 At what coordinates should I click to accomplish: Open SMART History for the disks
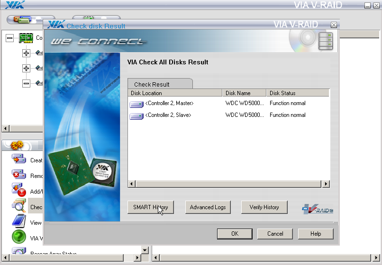[x=151, y=207]
